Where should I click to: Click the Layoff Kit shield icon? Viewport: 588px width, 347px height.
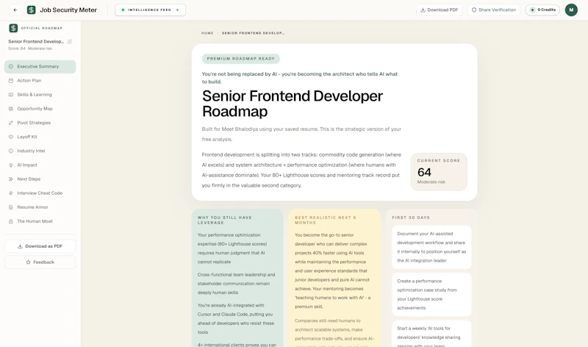(x=11, y=137)
